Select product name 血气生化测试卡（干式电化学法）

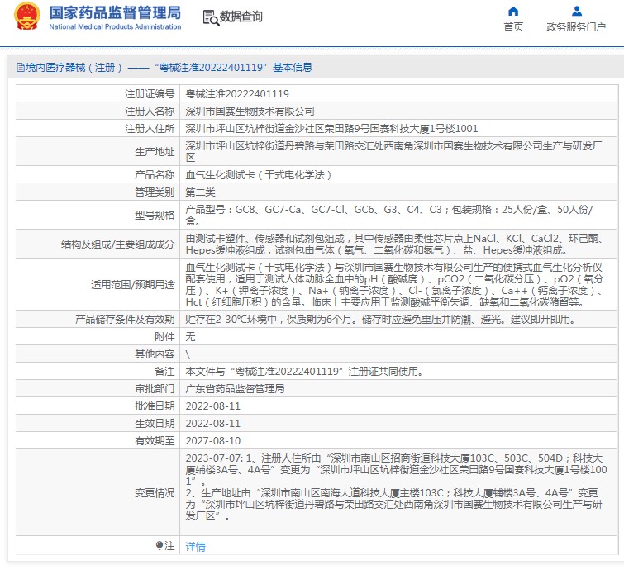coord(258,175)
